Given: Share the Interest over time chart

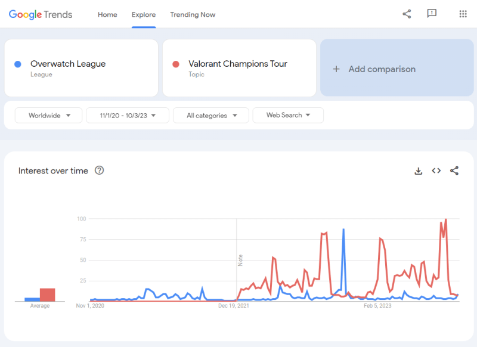Looking at the screenshot, I should pyautogui.click(x=454, y=171).
